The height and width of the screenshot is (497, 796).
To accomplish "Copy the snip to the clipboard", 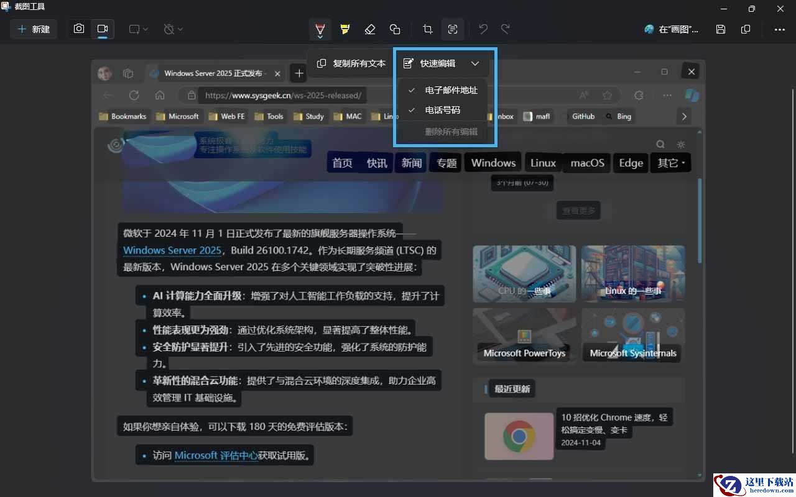I will click(746, 29).
